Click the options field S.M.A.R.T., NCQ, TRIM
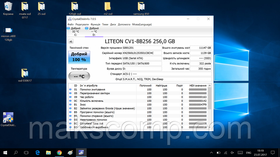Viewport: 280px width, 157px height. (x=167, y=79)
